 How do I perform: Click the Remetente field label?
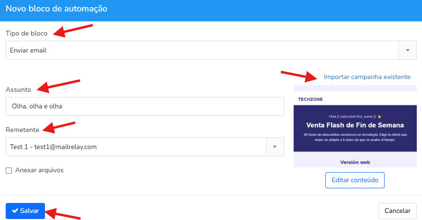click(x=22, y=130)
